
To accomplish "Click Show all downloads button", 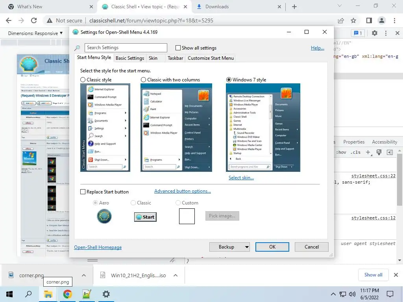I will click(373, 275).
